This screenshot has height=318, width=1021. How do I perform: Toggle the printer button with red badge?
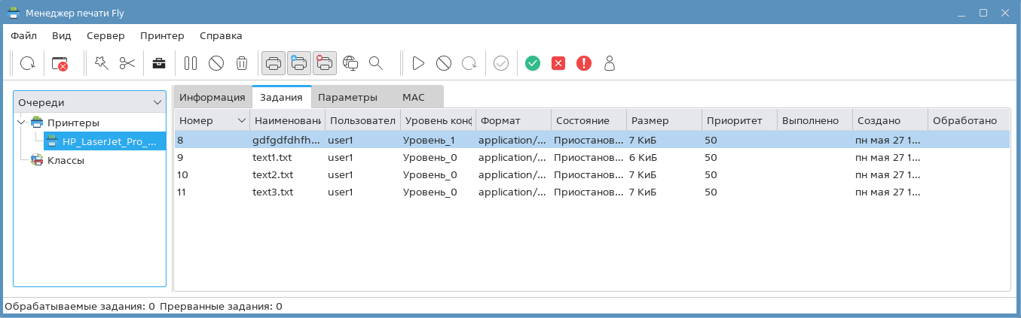coord(325,64)
